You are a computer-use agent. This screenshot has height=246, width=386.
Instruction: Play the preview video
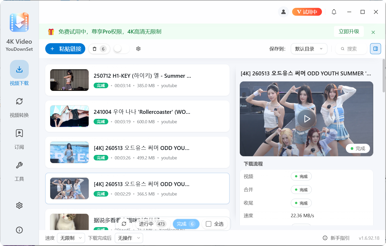click(307, 119)
